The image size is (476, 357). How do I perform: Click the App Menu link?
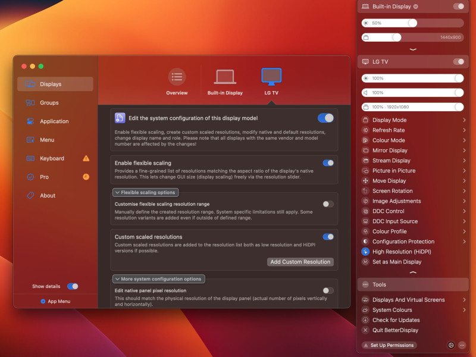click(x=55, y=301)
